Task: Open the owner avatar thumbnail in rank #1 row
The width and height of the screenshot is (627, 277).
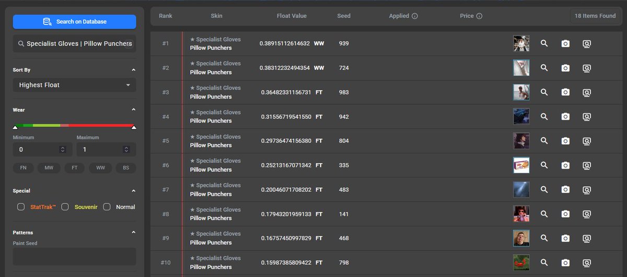Action: click(521, 43)
